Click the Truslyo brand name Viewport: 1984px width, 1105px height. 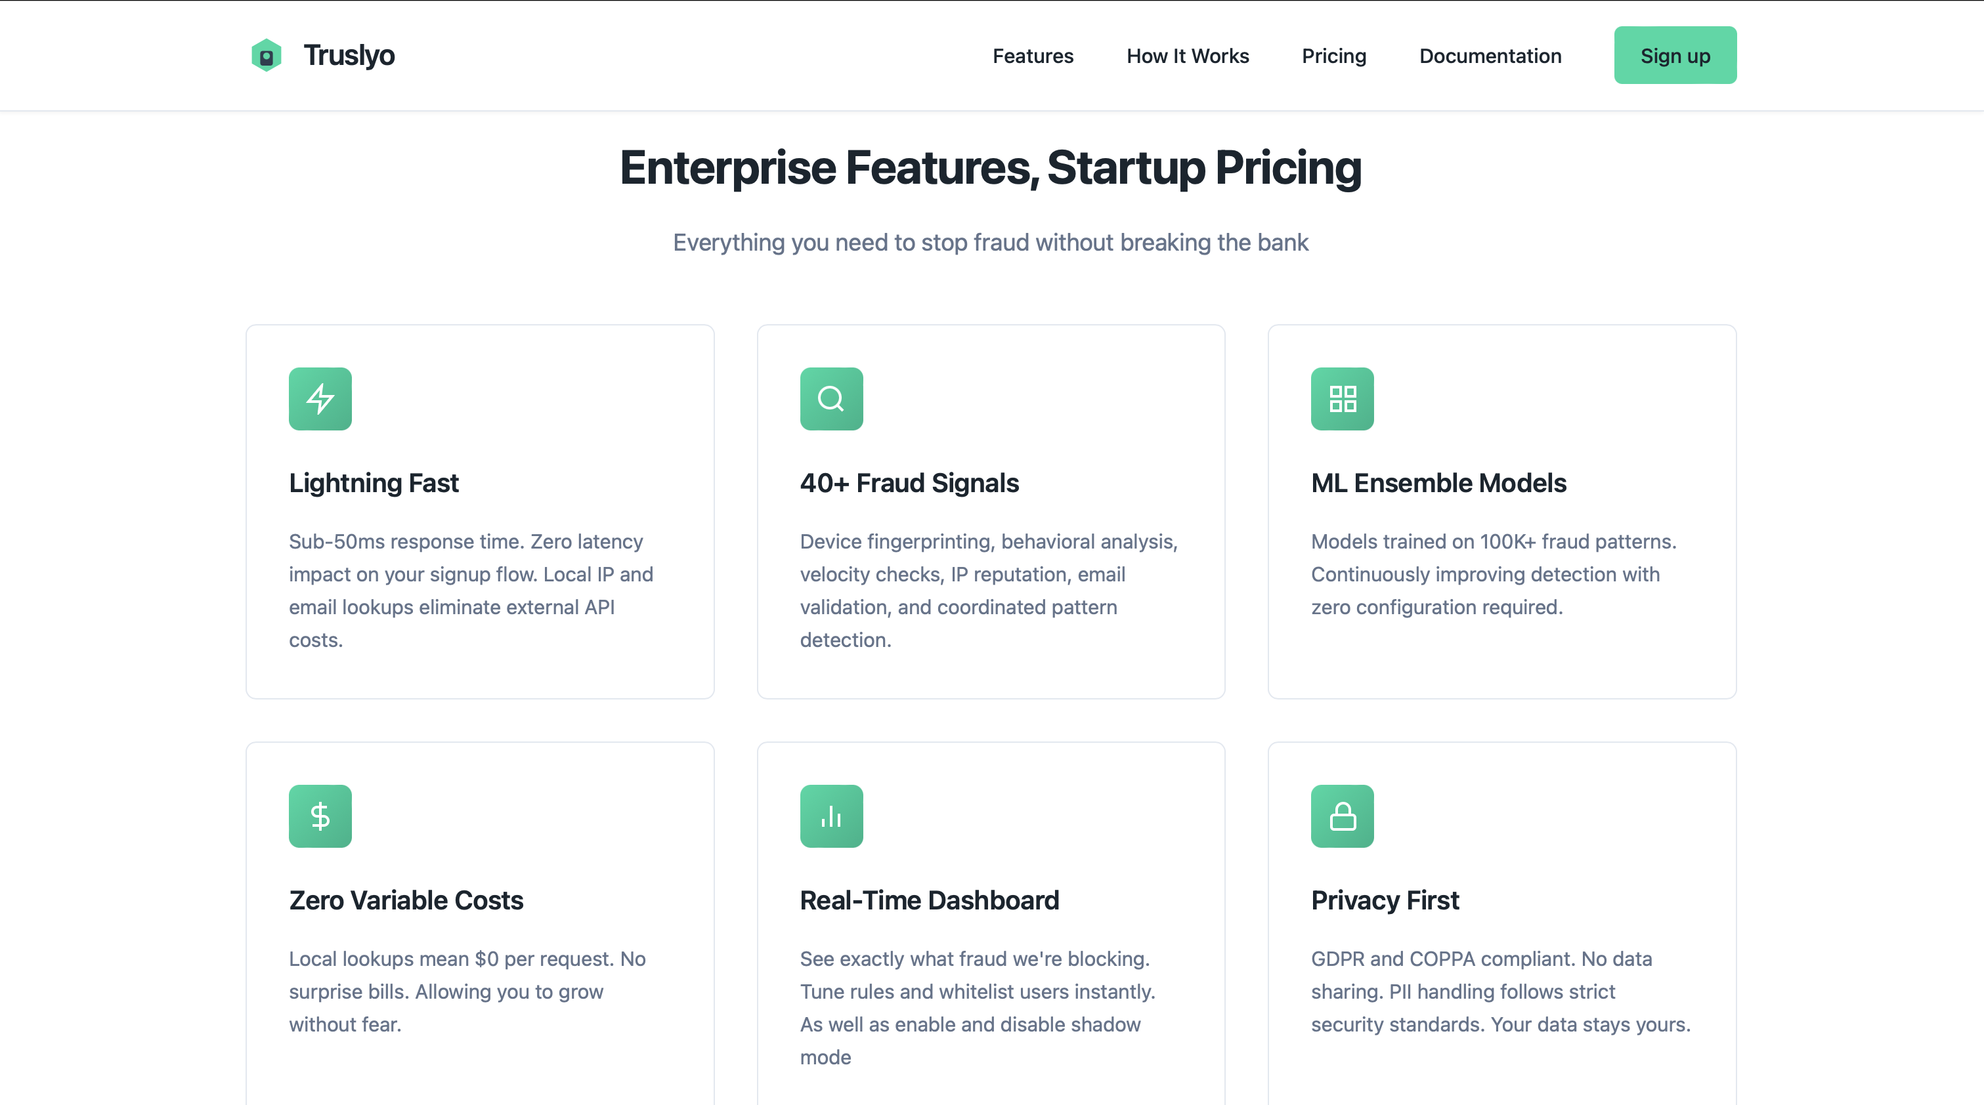pos(349,55)
